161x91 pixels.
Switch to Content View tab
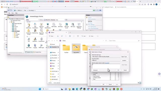[37, 52]
